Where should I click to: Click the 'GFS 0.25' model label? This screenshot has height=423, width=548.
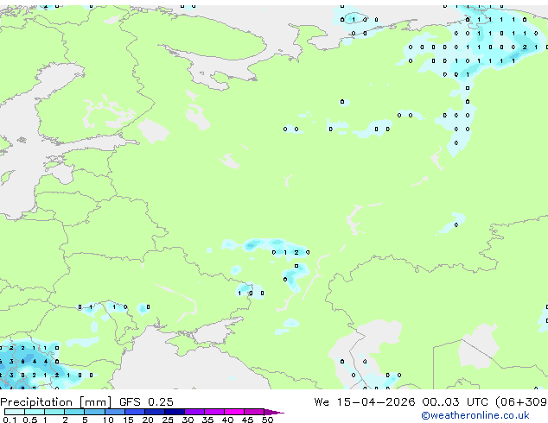[x=146, y=402]
